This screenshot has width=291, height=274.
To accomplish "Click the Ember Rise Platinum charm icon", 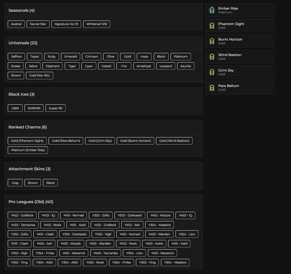I will tap(212, 10).
